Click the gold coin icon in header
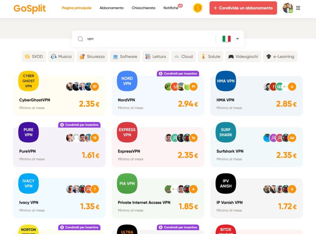 coord(197,8)
